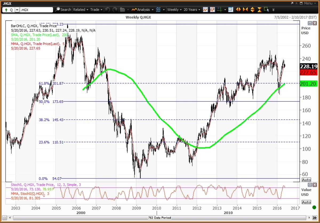Open the Weekly interval dropdown
The height and width of the screenshot is (223, 320).
pos(175,10)
